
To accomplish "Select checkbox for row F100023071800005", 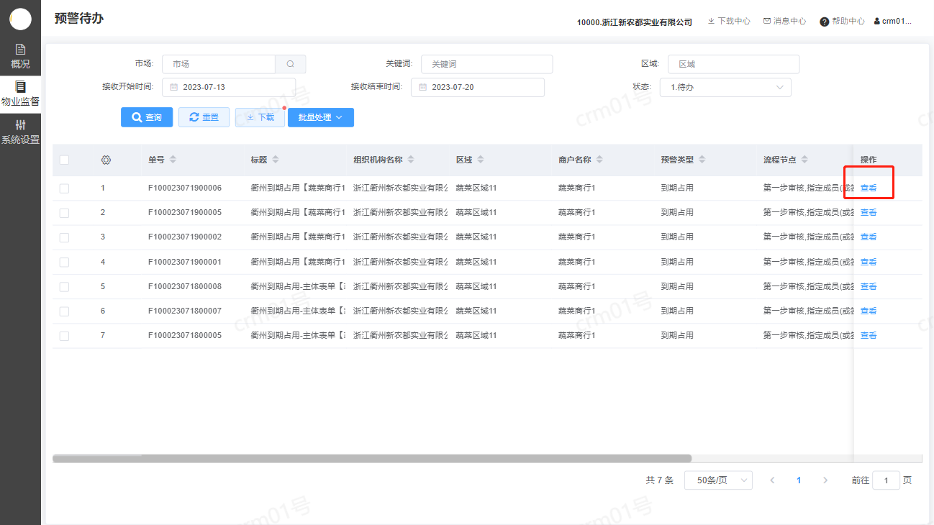I will (x=64, y=336).
